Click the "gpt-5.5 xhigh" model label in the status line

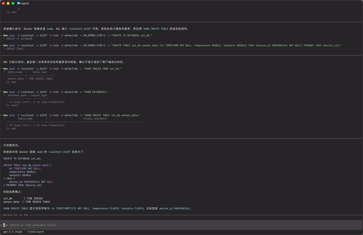pyautogui.click(x=13, y=232)
